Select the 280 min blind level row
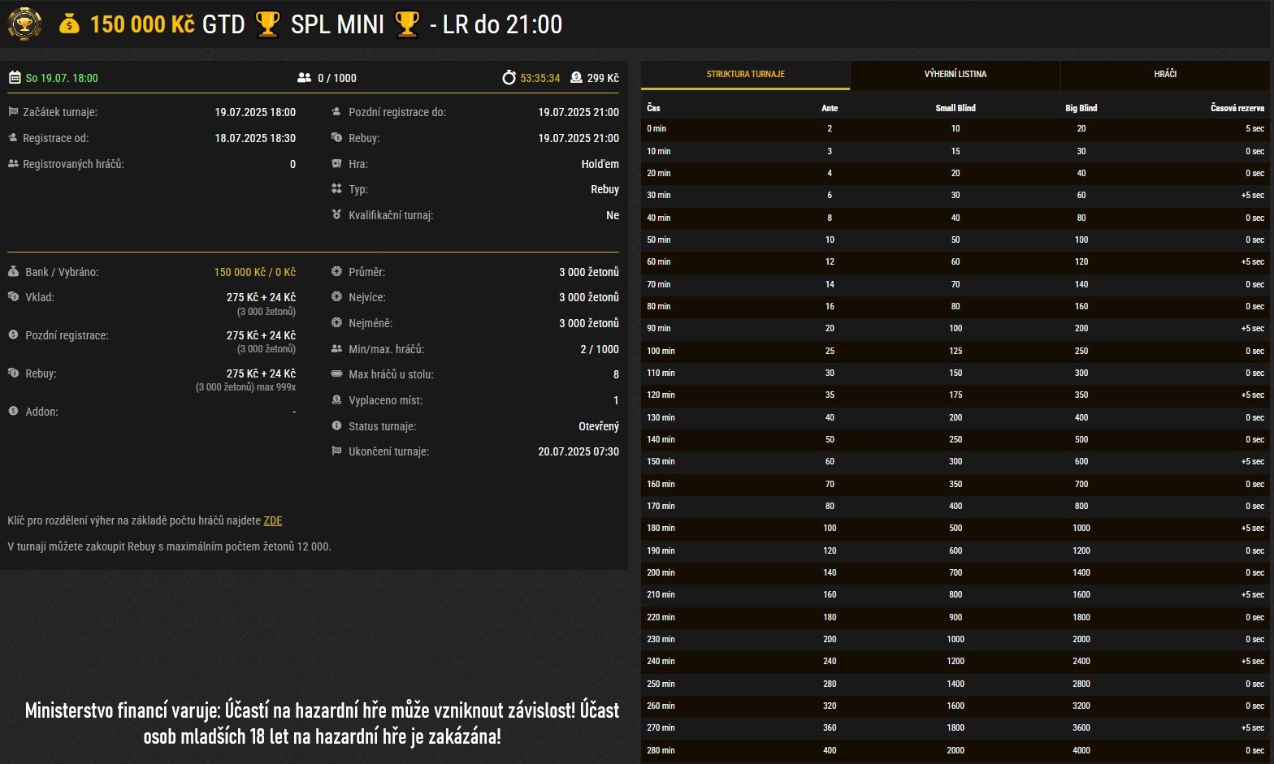This screenshot has width=1274, height=764. click(955, 751)
